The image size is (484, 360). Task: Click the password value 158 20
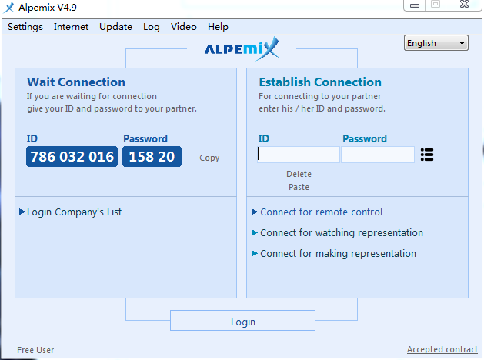coord(152,156)
